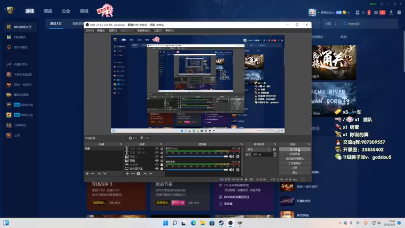The height and width of the screenshot is (228, 405).
Task: Click 退出 button in OBS controls
Action: pyautogui.click(x=295, y=172)
